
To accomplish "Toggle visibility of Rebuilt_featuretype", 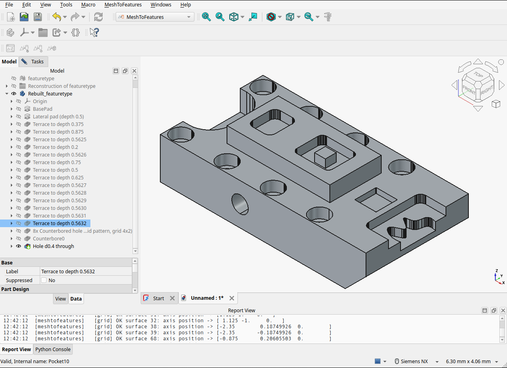I will click(x=14, y=94).
